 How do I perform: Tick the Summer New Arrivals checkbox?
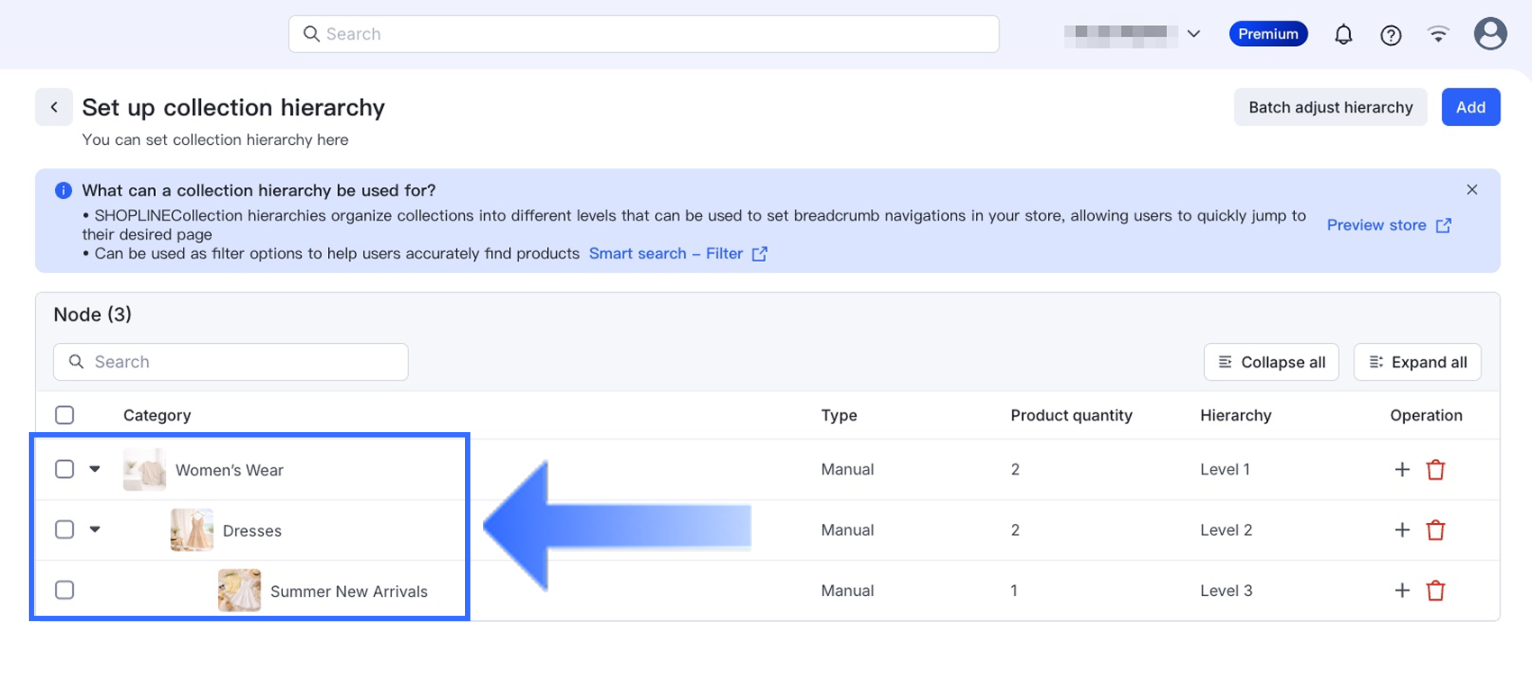pyautogui.click(x=65, y=591)
